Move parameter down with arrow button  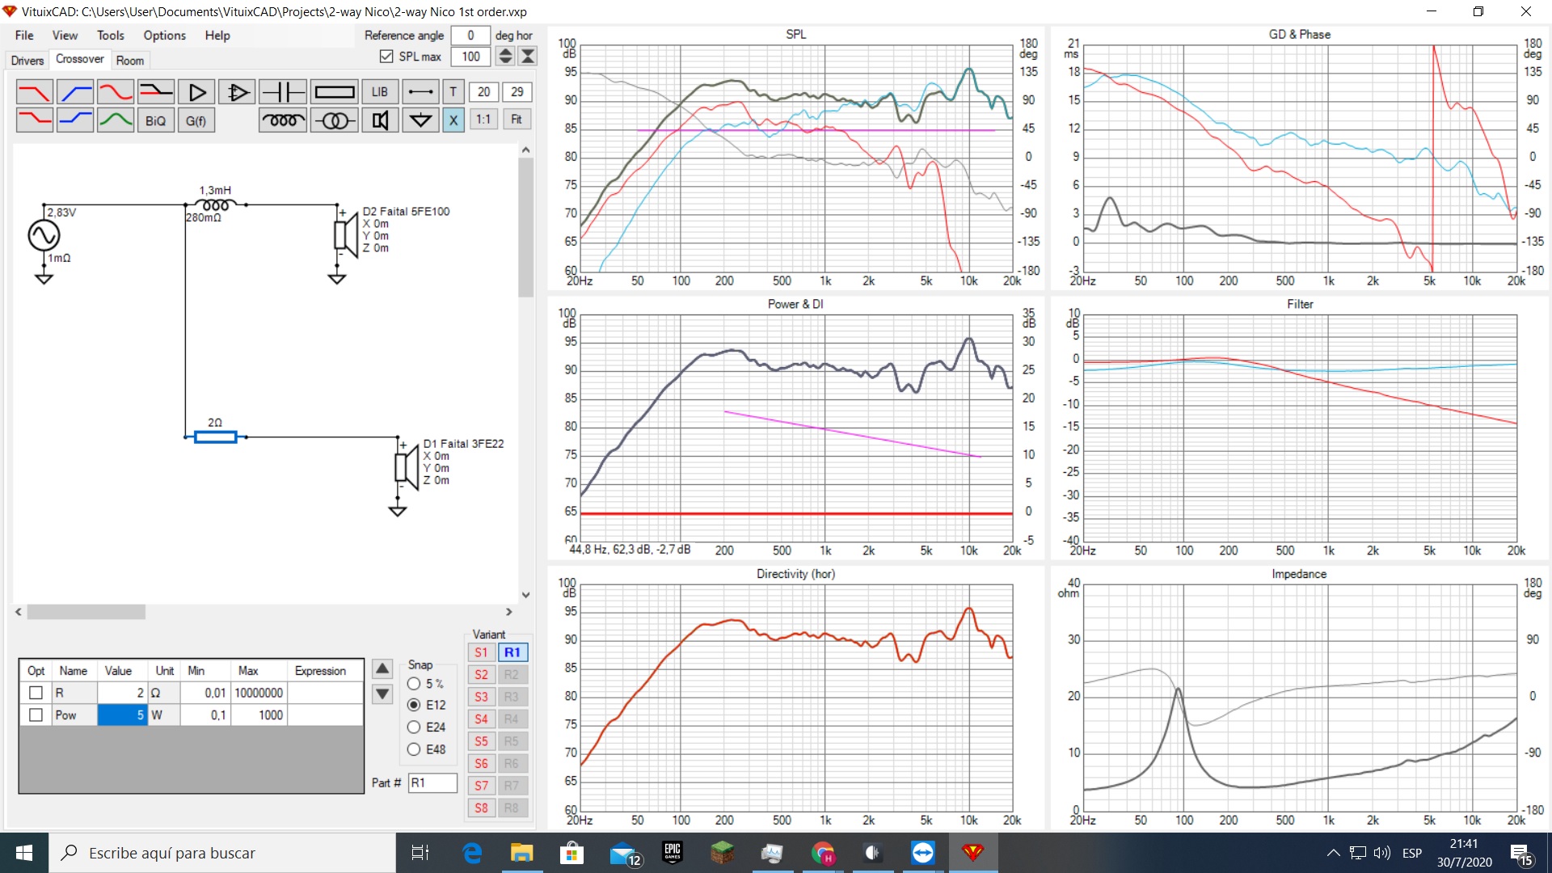[382, 694]
